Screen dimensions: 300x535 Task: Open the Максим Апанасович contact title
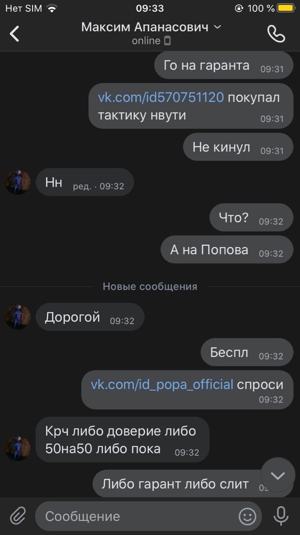pyautogui.click(x=145, y=27)
